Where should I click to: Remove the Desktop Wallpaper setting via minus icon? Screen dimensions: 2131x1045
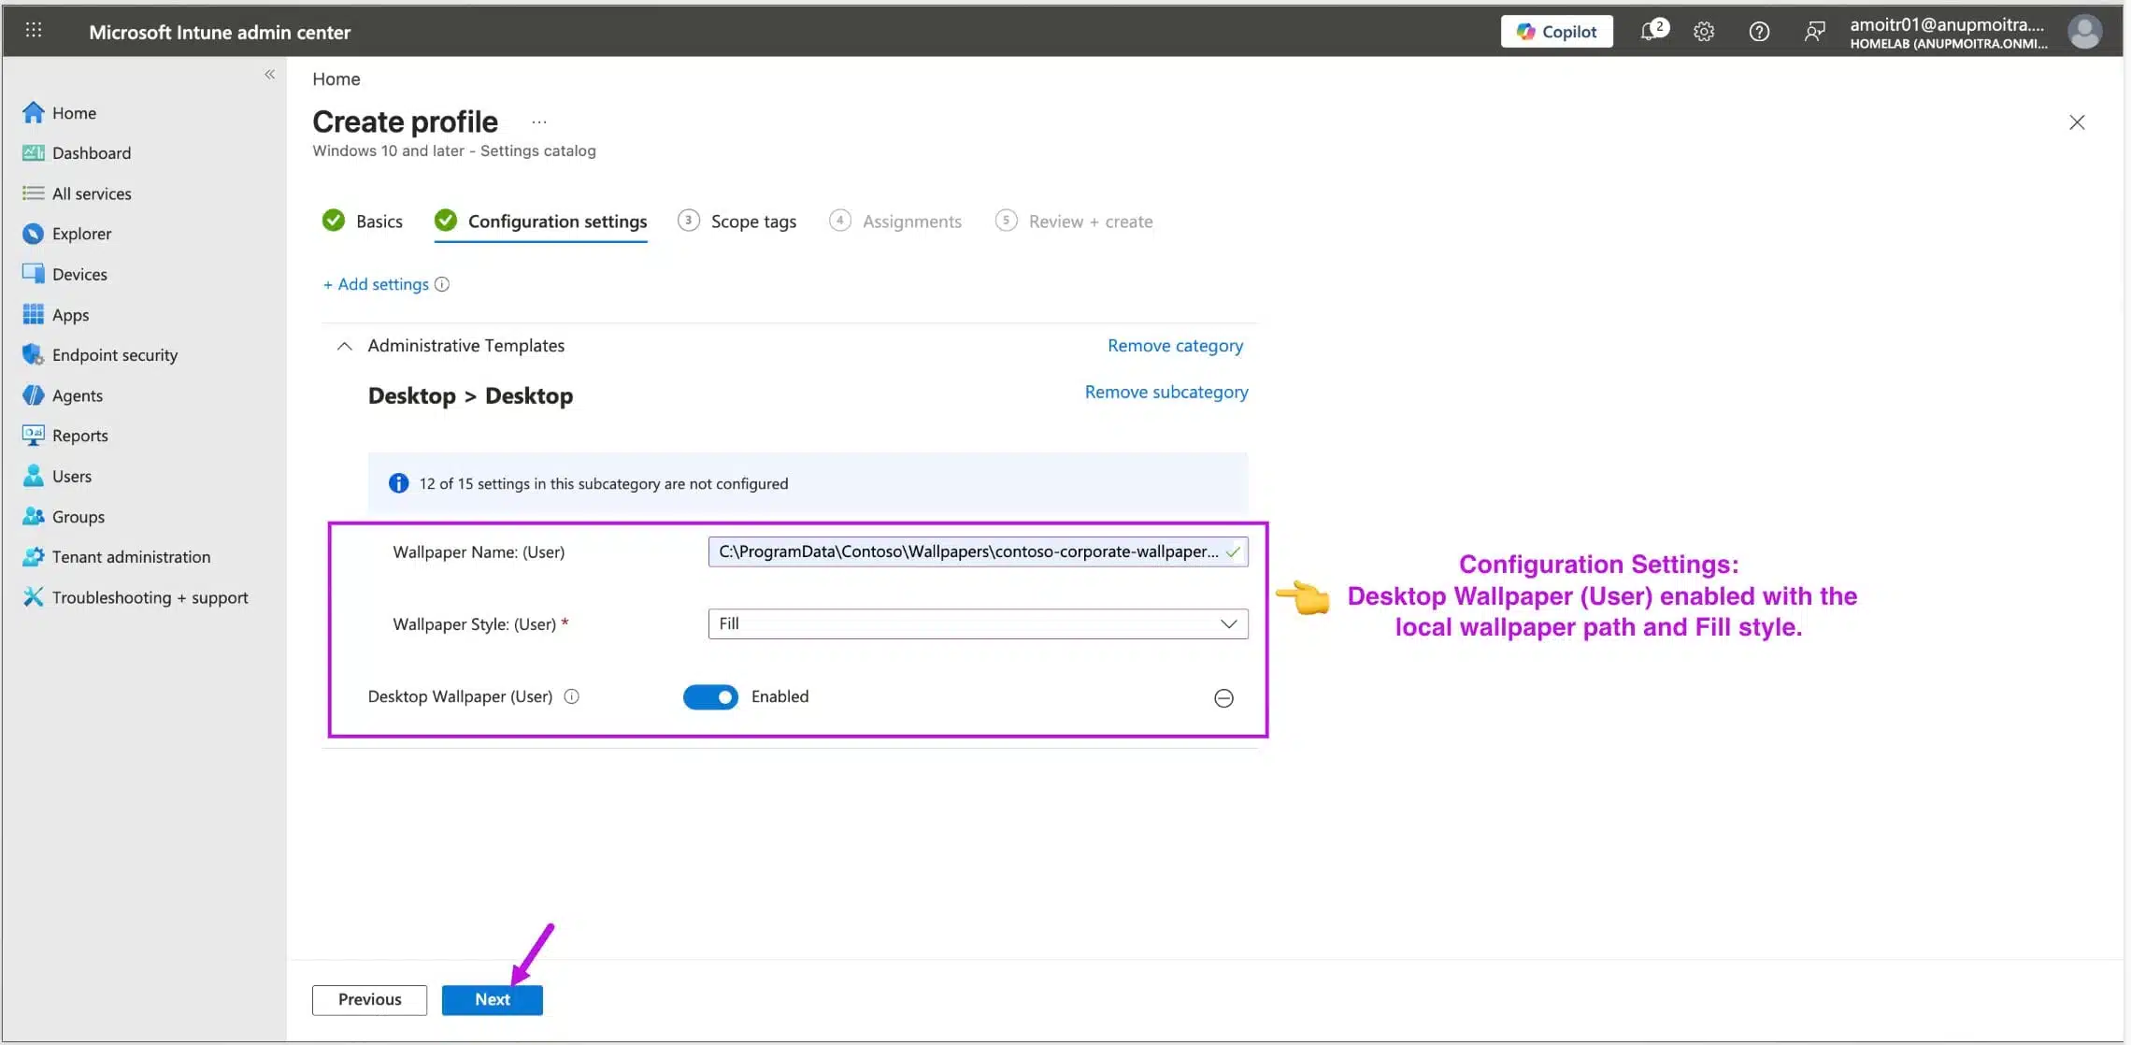coord(1223,698)
